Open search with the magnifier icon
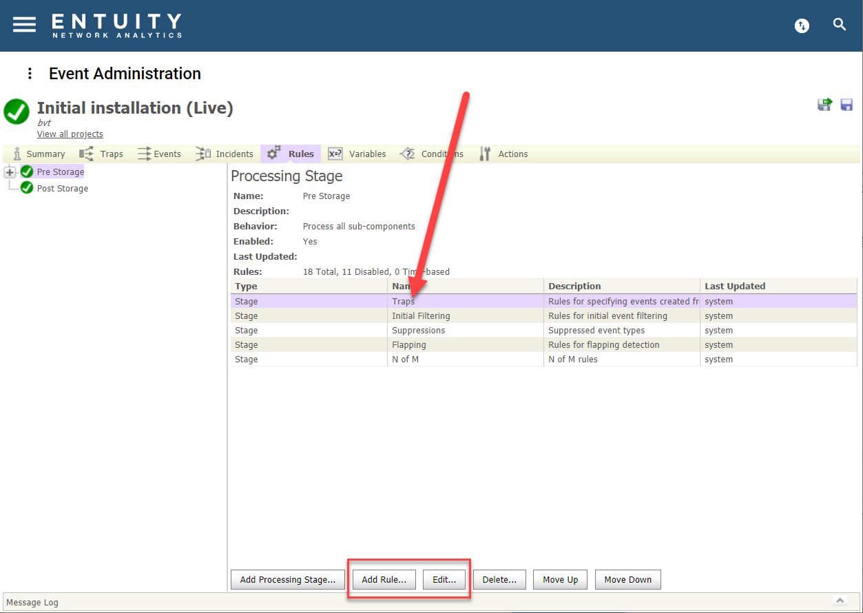863x613 pixels. click(840, 25)
